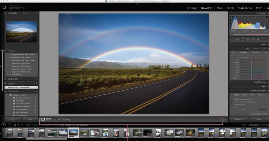Switch to the Book module

[x=230, y=8]
